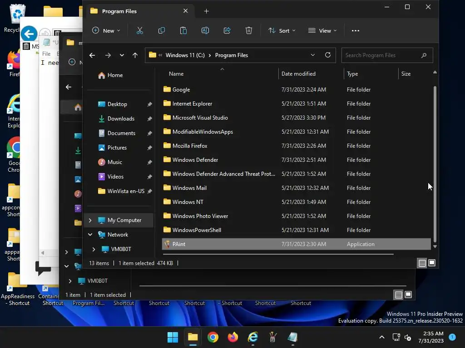The image size is (465, 348).
Task: Click the search magnifier icon
Action: tap(424, 55)
